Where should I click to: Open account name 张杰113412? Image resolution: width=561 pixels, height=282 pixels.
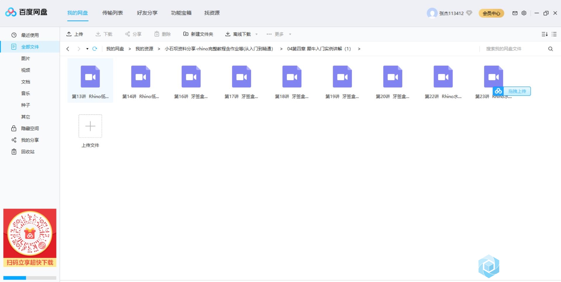[451, 13]
